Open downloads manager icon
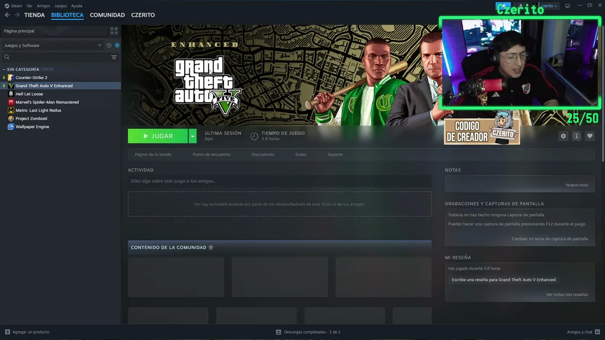This screenshot has height=340, width=605. [x=278, y=332]
